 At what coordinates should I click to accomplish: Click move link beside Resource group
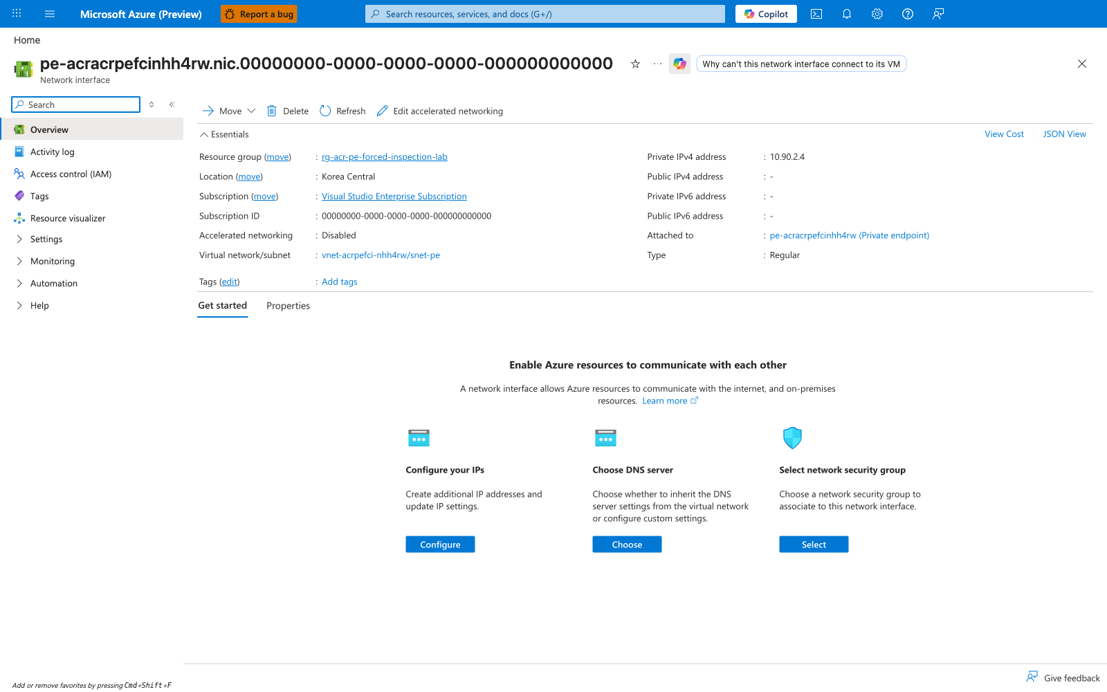click(277, 157)
